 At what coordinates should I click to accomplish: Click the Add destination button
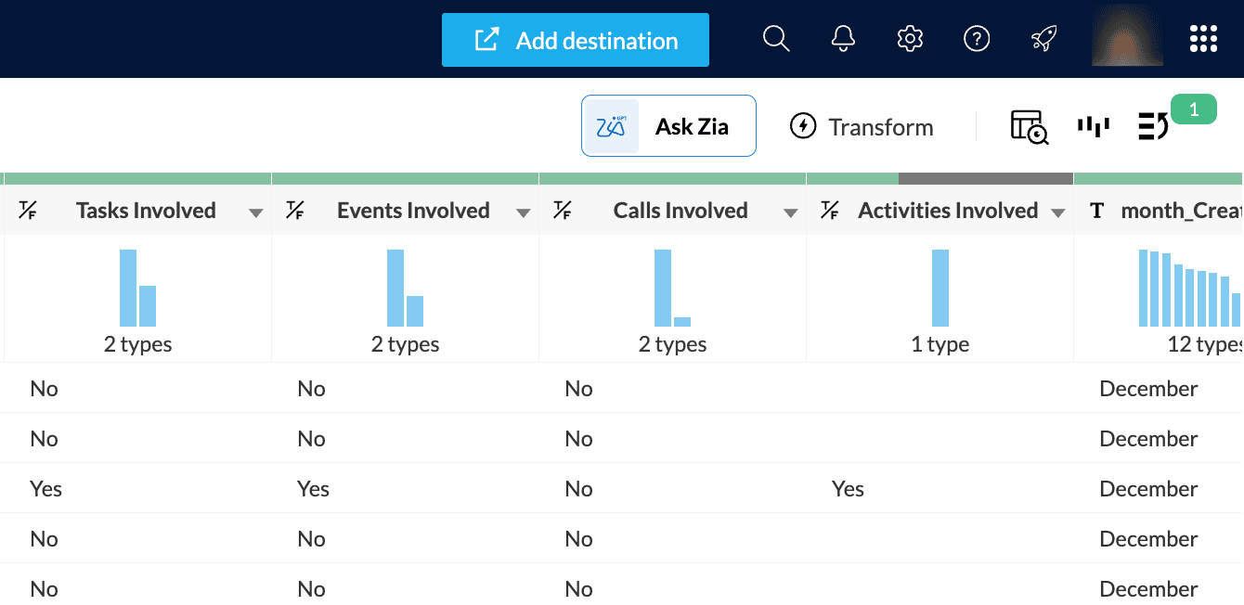tap(576, 40)
